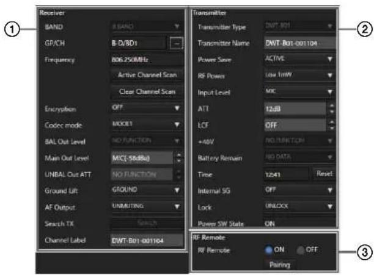Screen dimensions: 374x275
Task: Click the Transmitter panel title
Action: 210,13
